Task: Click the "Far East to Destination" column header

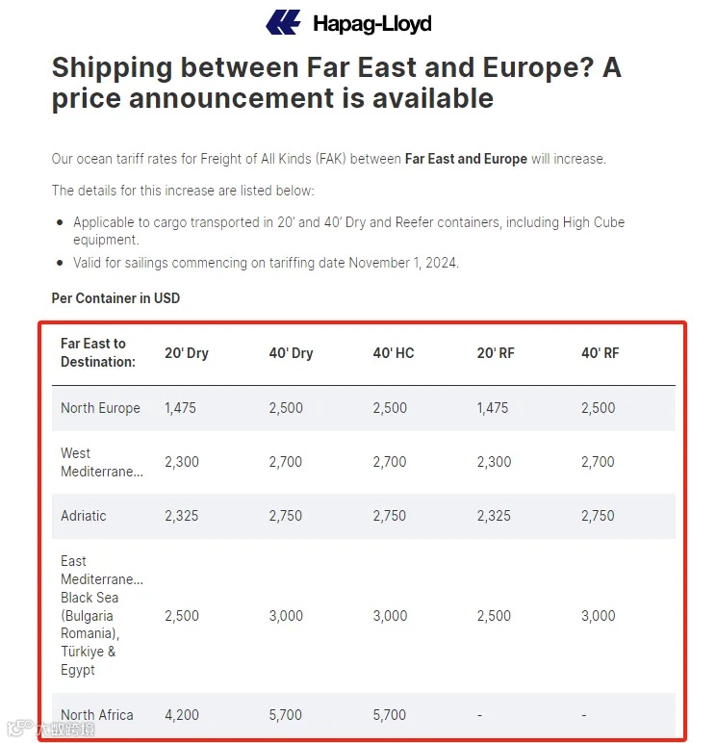Action: coord(97,352)
